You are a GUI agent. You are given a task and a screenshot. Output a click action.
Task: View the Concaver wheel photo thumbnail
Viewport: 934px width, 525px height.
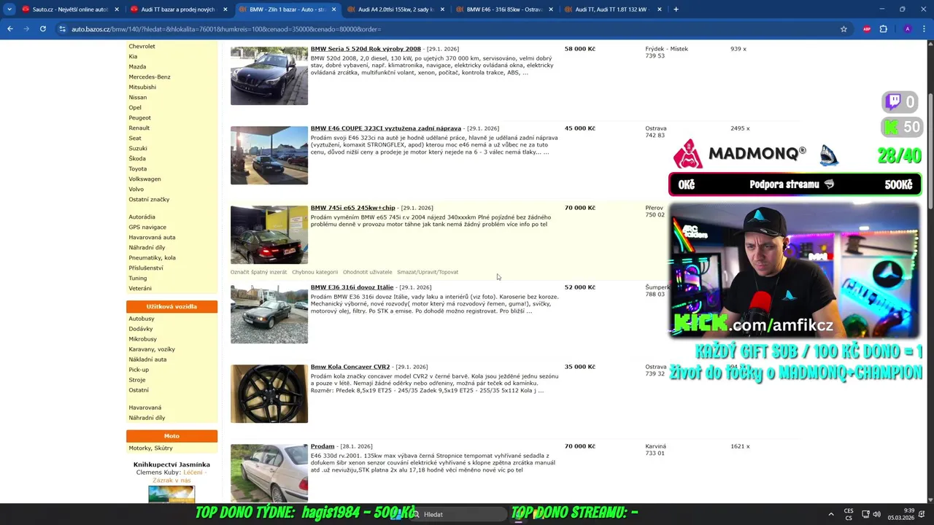click(269, 394)
